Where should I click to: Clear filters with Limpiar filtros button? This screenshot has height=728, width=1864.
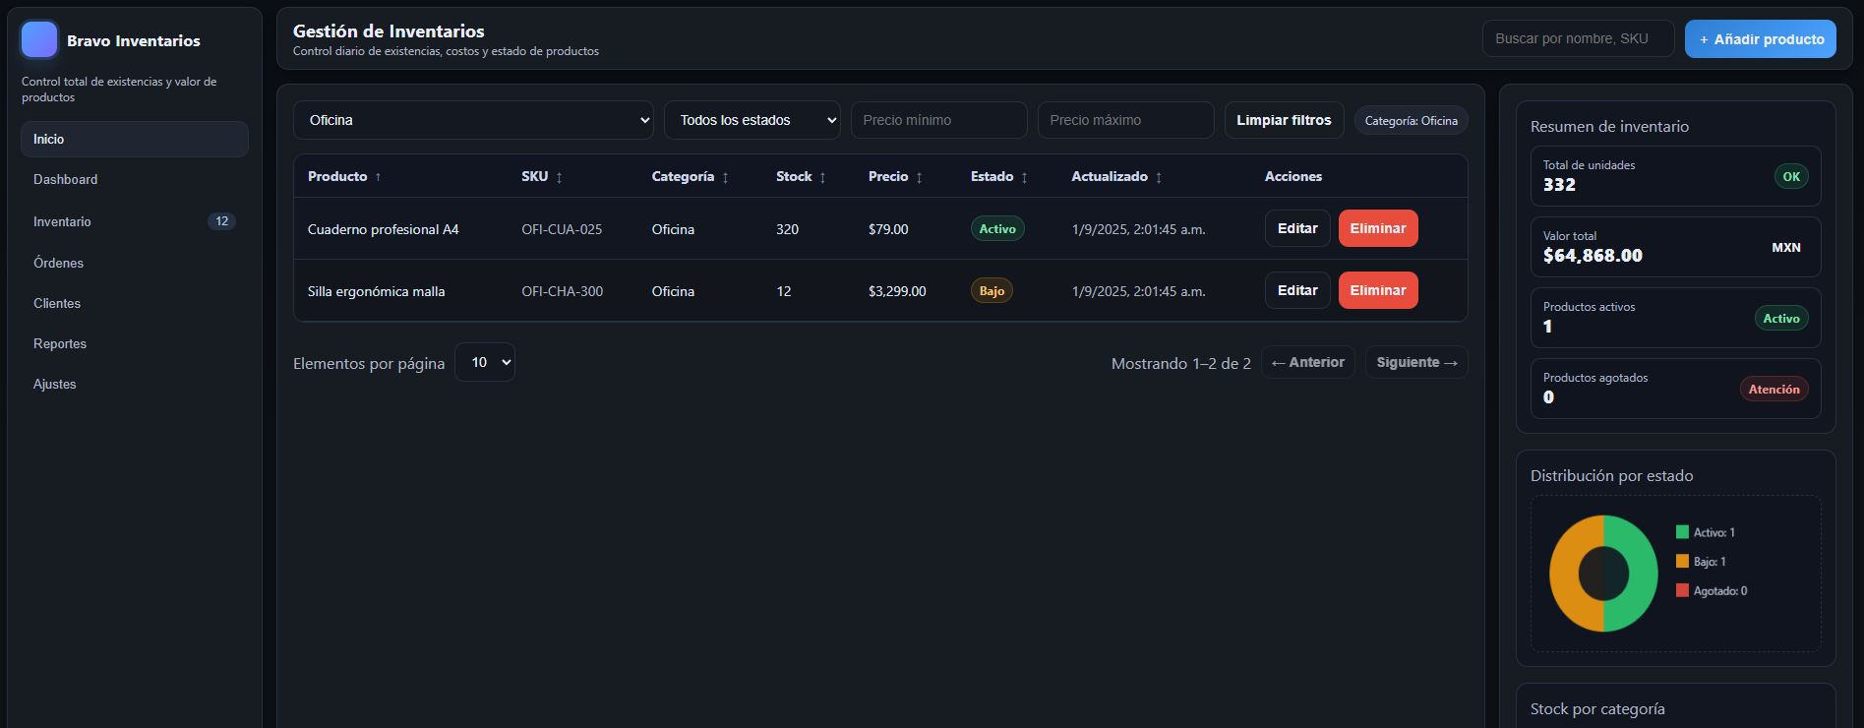[1283, 120]
